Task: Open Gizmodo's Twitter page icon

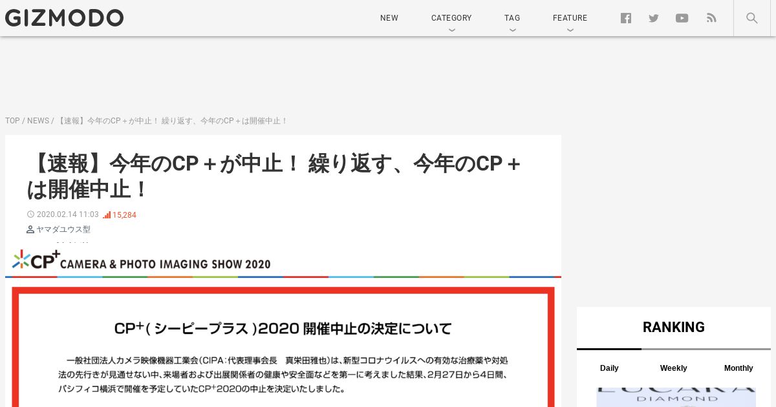Action: pyautogui.click(x=654, y=18)
